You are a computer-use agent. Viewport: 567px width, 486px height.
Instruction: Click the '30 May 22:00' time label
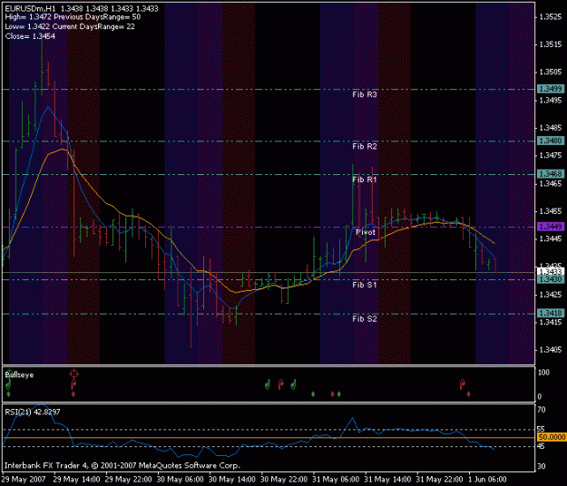[x=284, y=480]
